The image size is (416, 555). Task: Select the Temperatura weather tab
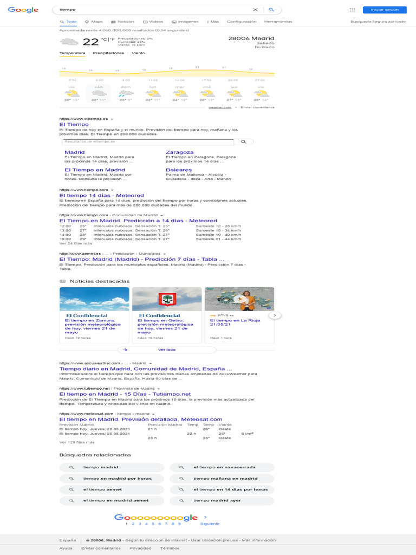(72, 53)
